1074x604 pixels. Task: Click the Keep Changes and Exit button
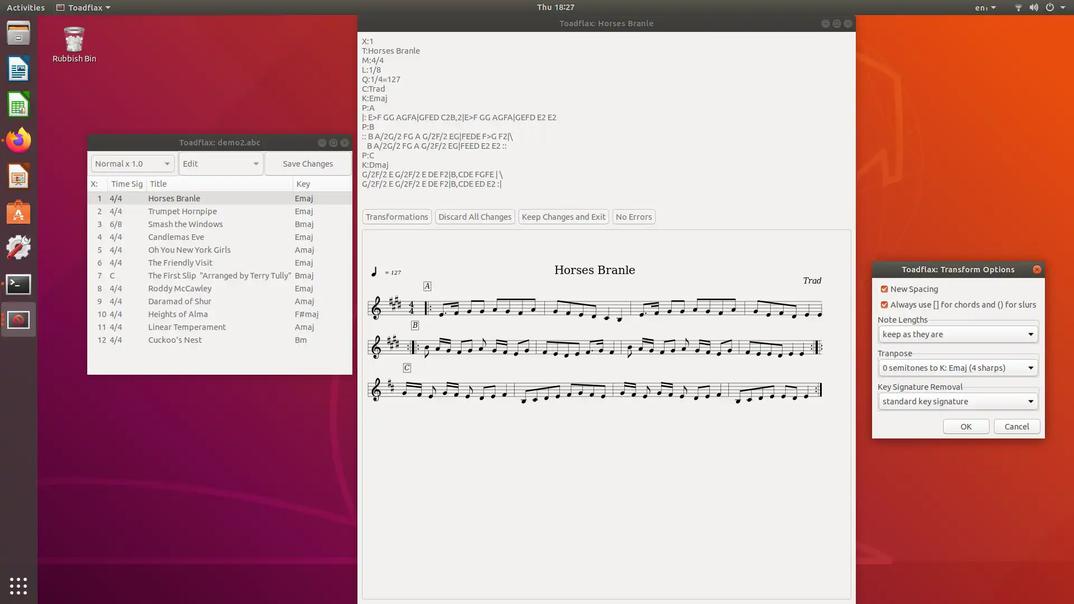(x=563, y=216)
